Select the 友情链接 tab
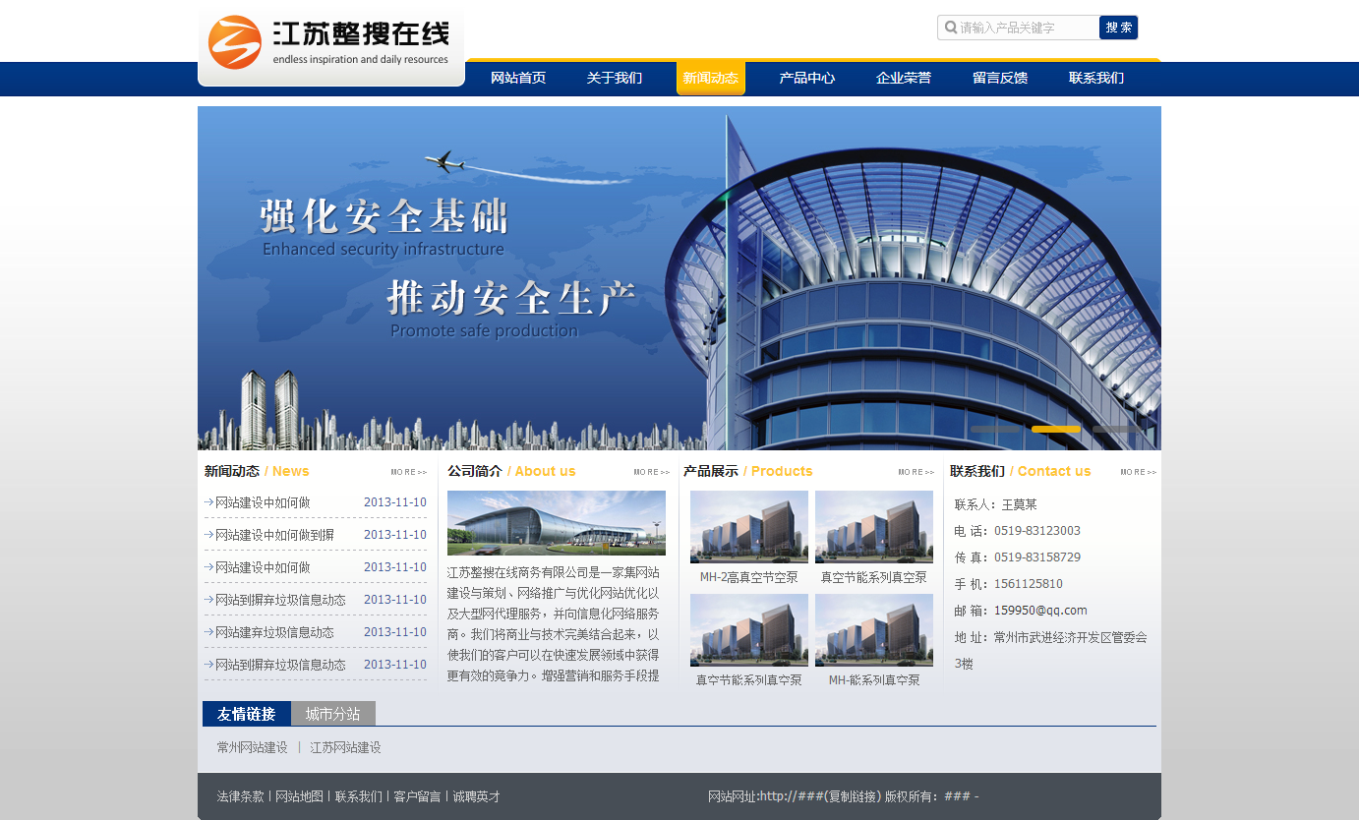 tap(247, 714)
